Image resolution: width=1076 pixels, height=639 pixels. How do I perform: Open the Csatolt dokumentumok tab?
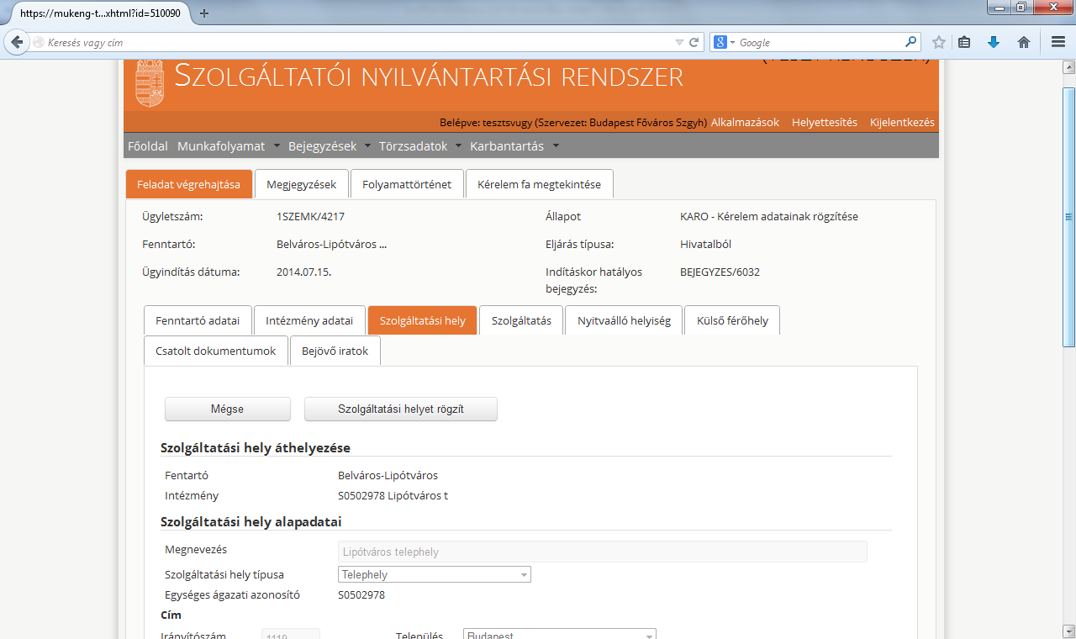pos(216,351)
